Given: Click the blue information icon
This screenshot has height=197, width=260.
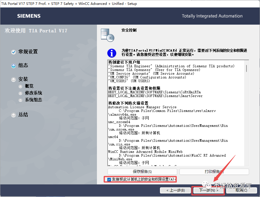Looking at the screenshot, I should coord(112,53).
